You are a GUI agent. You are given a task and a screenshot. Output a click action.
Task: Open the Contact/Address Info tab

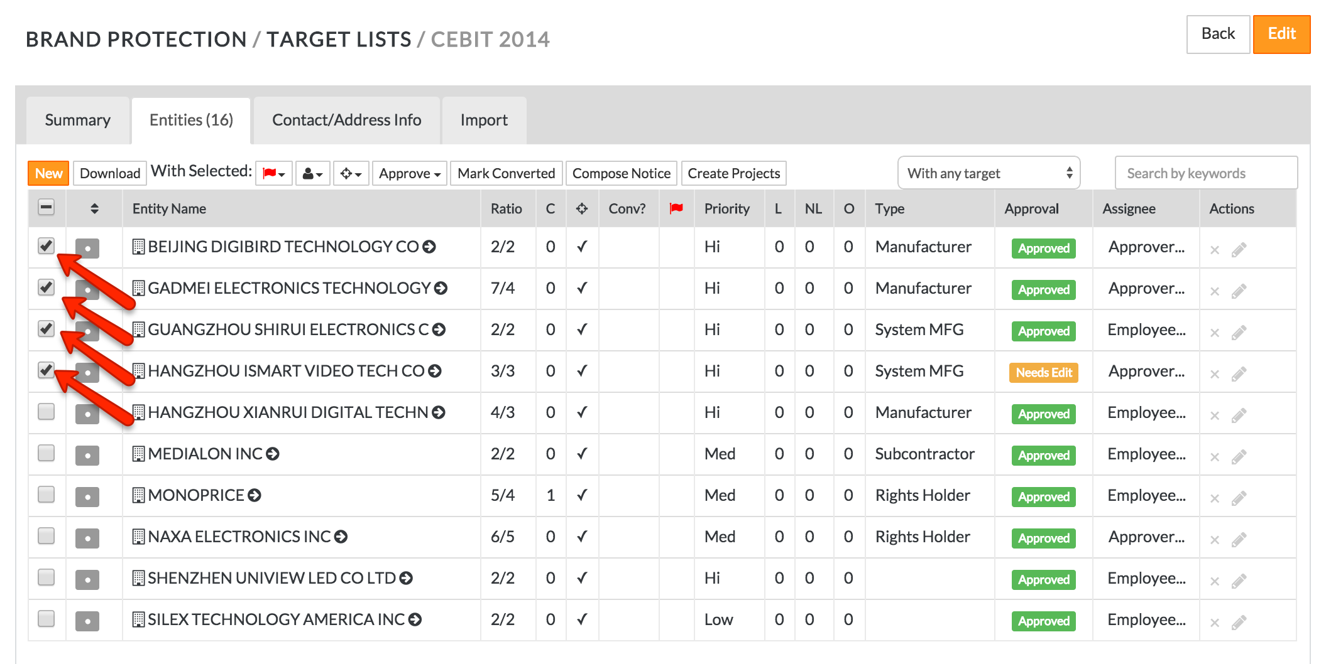pos(346,120)
